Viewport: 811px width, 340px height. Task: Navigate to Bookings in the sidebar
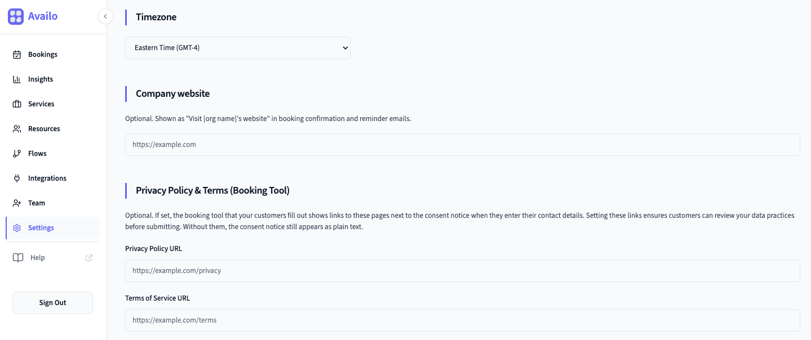[x=43, y=54]
